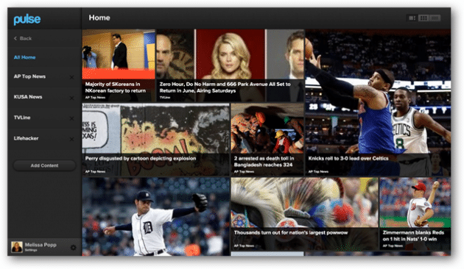Switch to featured layout view icon
Image resolution: width=464 pixels, height=269 pixels.
412,18
